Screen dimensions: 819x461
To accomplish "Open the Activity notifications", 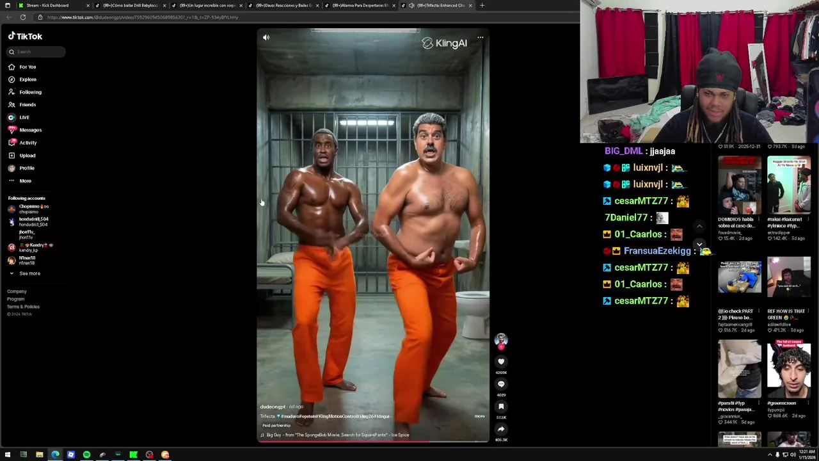I will [22, 143].
